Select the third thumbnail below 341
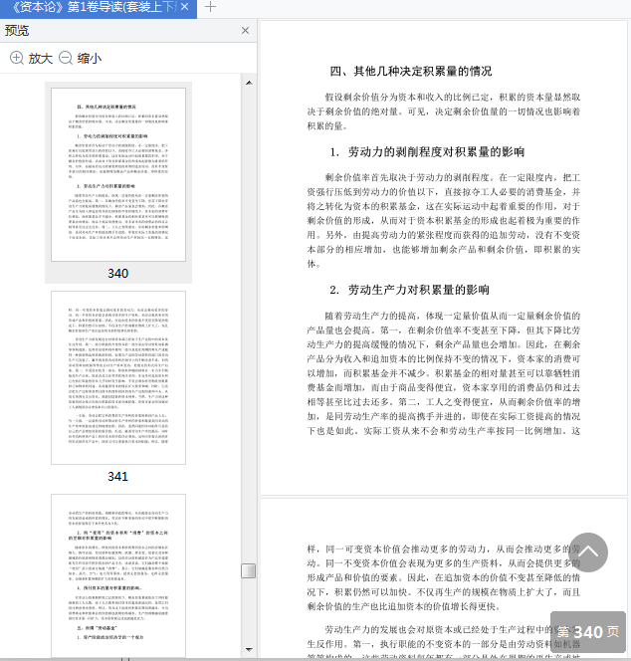The width and height of the screenshot is (631, 661). (118, 575)
